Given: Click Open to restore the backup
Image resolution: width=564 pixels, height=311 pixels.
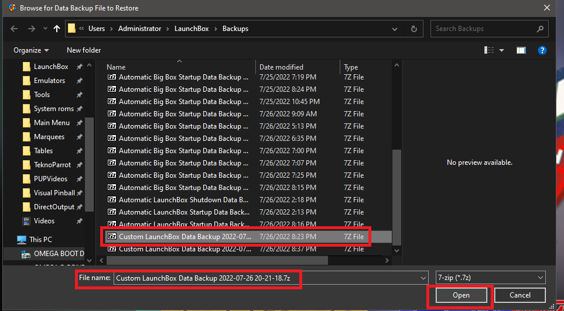Looking at the screenshot, I should tap(461, 295).
